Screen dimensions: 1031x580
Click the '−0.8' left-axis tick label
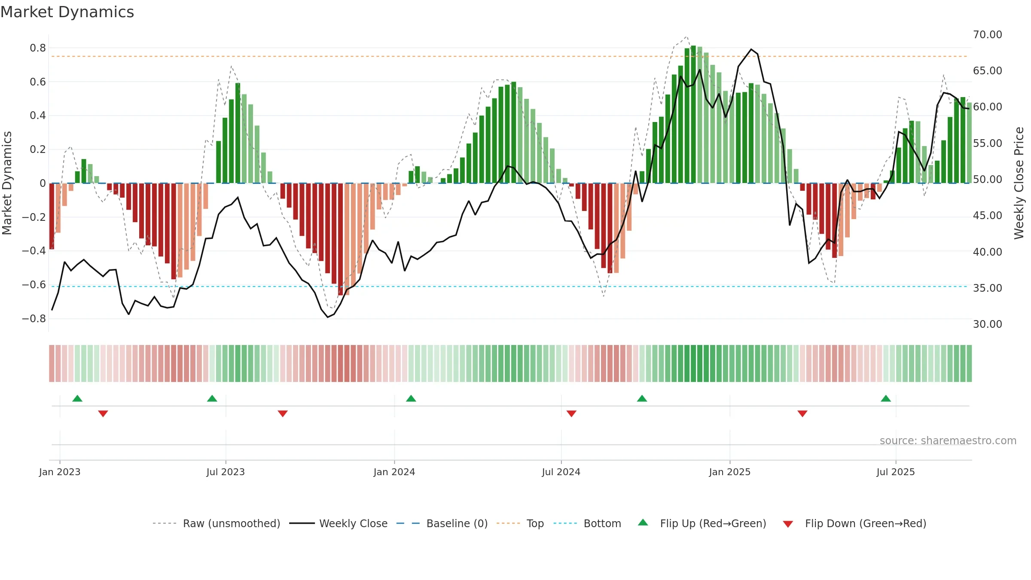34,318
